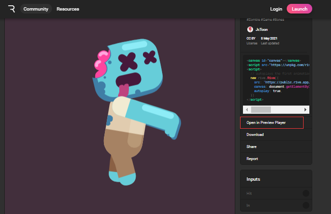Select the #Bones tag

click(x=278, y=19)
